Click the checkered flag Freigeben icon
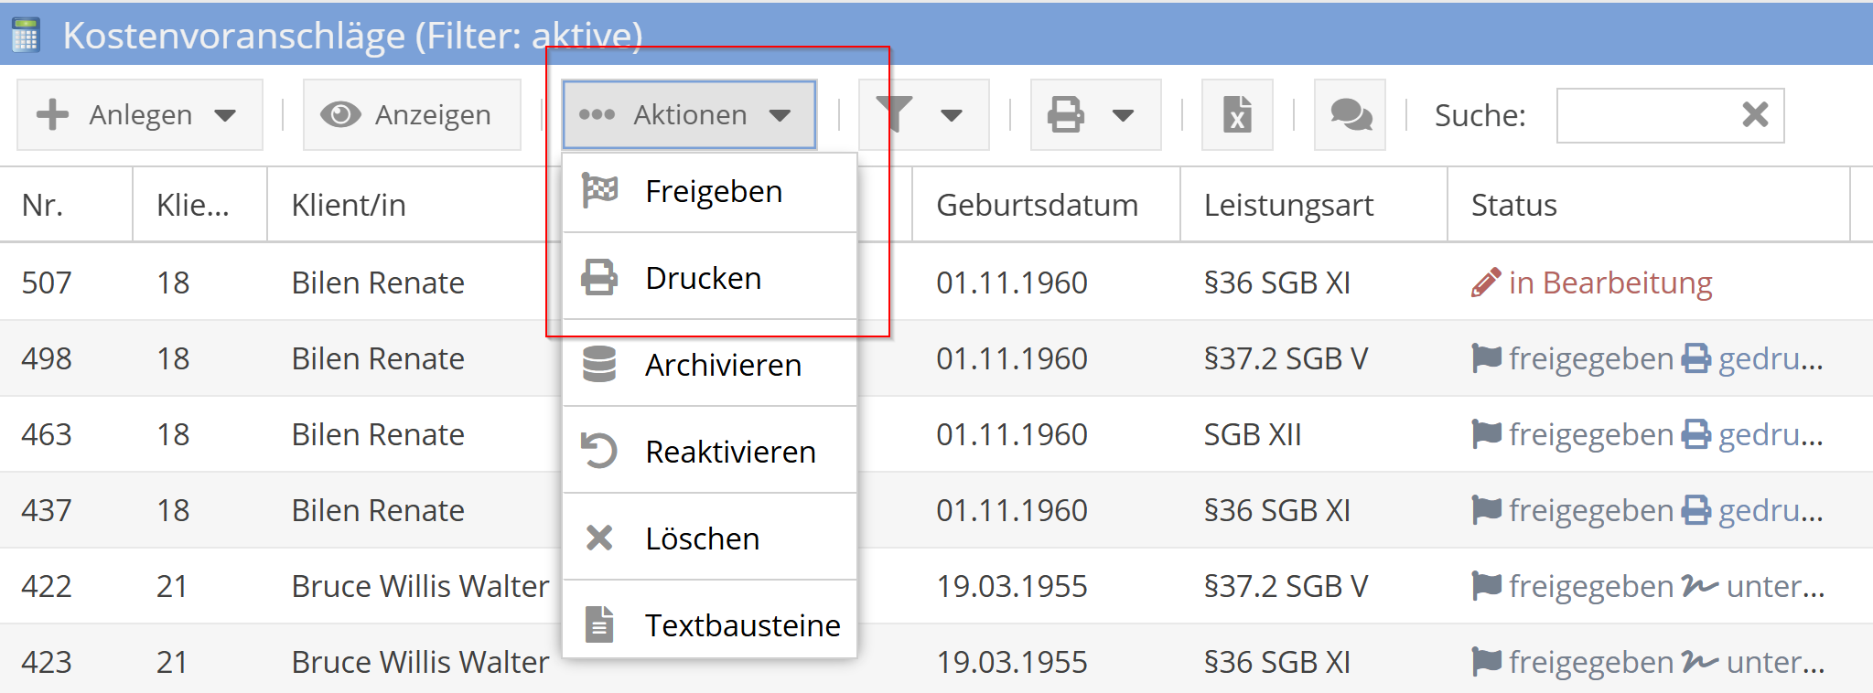 tap(600, 191)
